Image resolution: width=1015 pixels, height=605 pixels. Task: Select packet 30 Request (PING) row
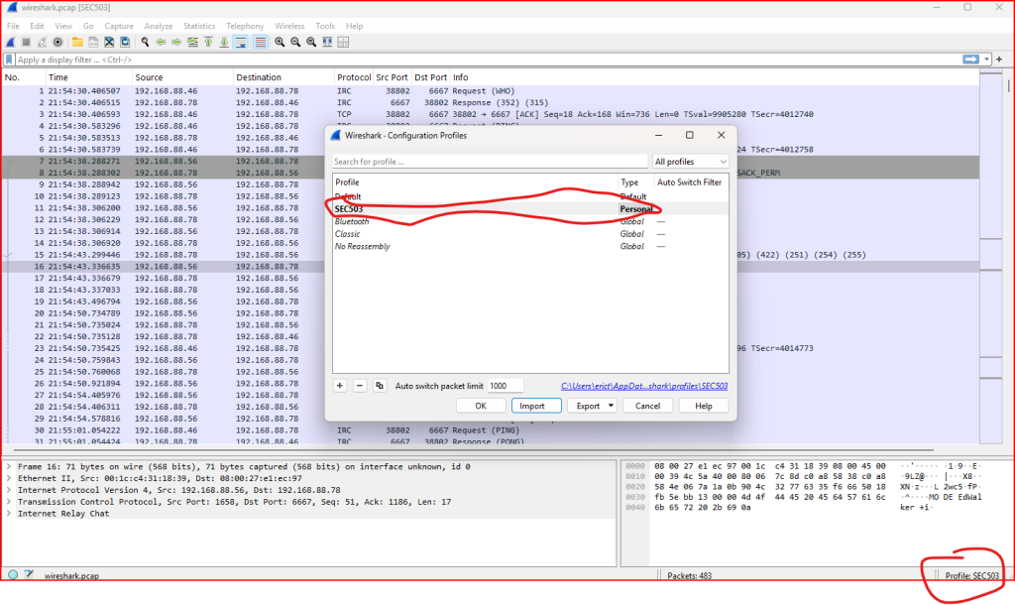click(490, 430)
